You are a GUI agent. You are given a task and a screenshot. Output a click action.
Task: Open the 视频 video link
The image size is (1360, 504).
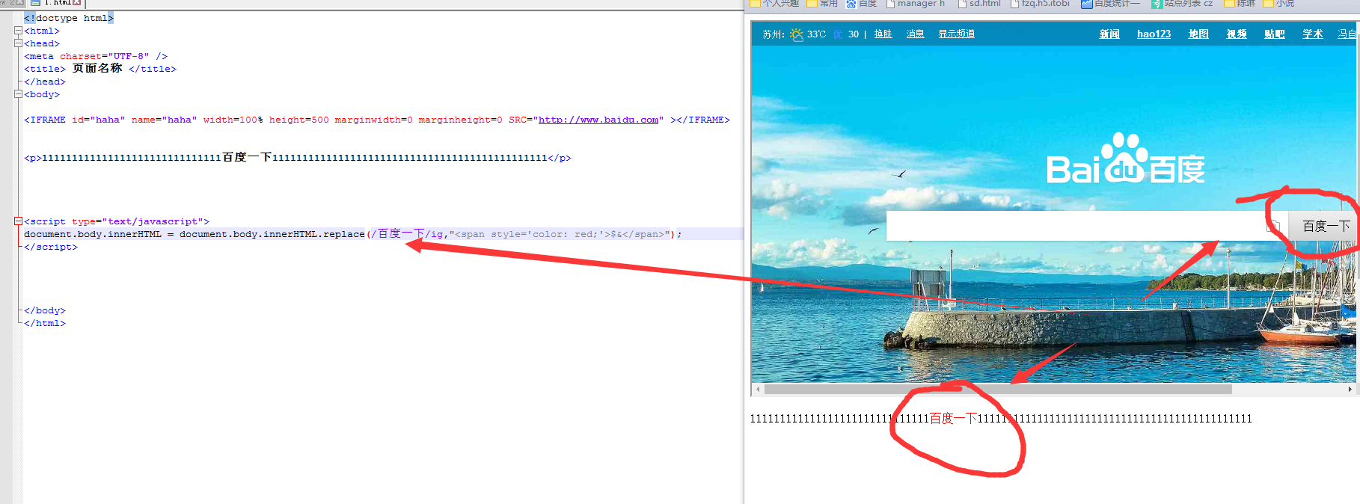[1237, 34]
